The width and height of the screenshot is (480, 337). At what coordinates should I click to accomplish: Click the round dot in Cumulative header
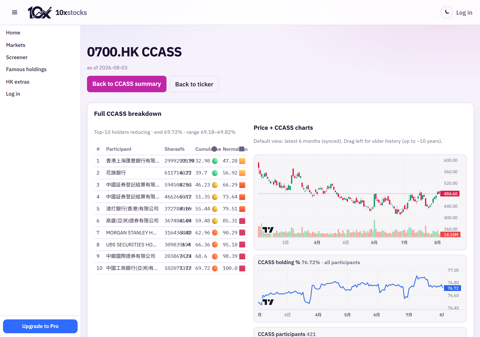coord(214,149)
